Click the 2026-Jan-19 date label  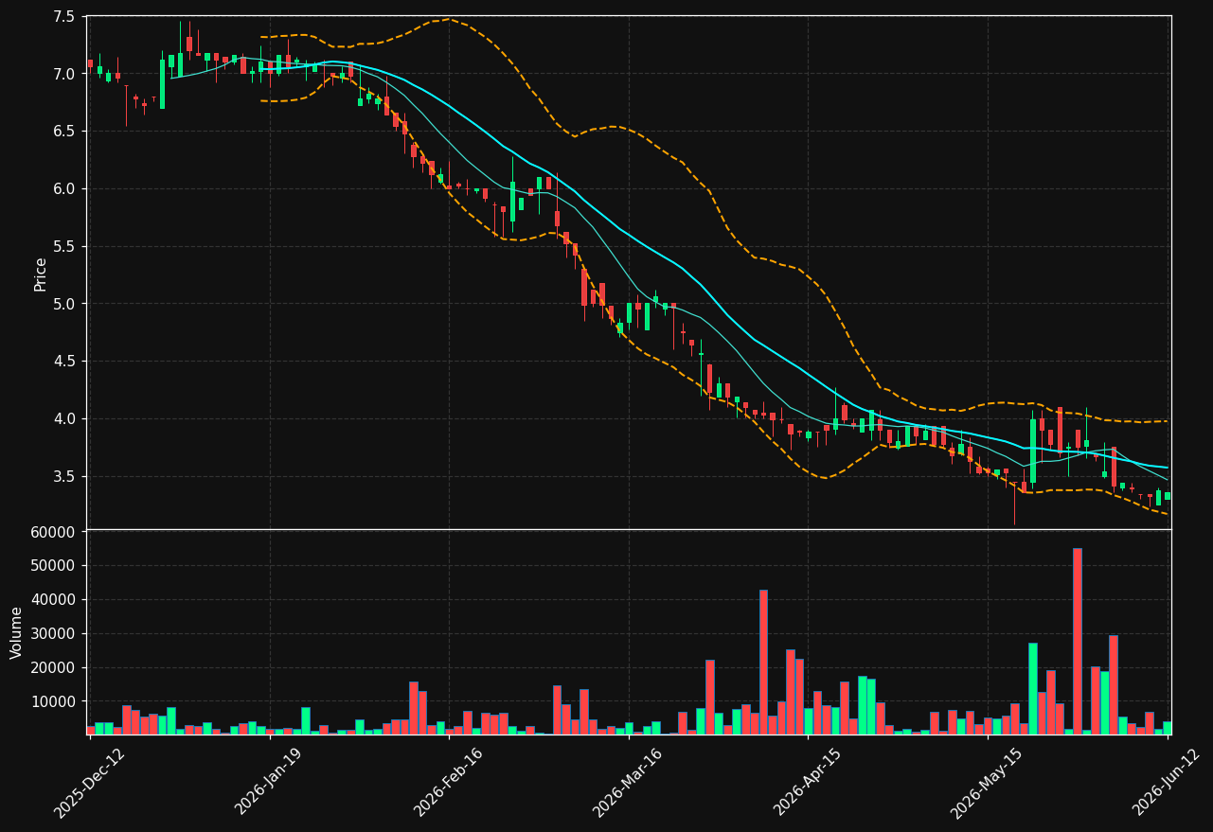coord(269,783)
